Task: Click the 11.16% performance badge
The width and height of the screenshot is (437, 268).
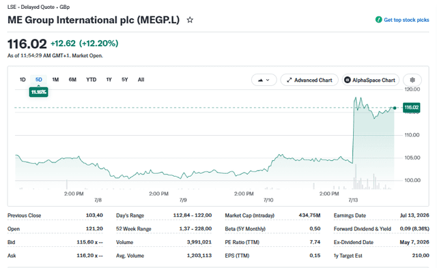Action: point(38,92)
